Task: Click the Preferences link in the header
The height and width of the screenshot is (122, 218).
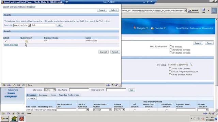Action: pos(195,28)
